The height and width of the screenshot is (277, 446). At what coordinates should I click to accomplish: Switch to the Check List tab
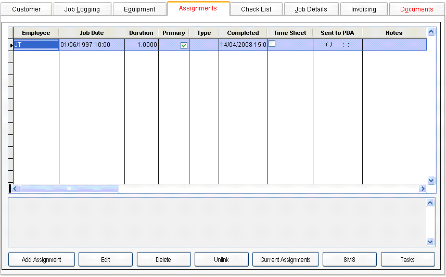[256, 9]
